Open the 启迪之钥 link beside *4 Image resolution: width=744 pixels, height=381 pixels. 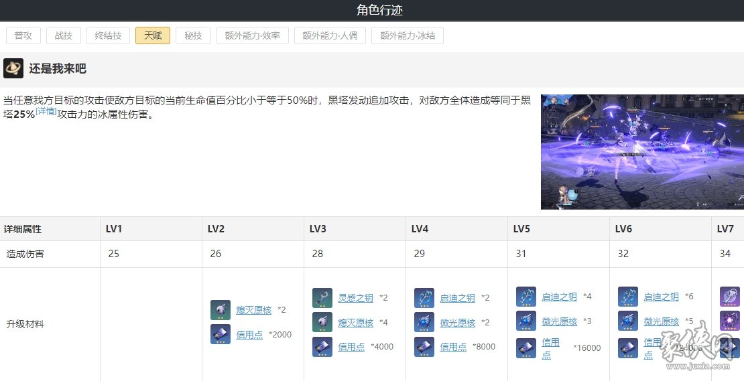(560, 297)
